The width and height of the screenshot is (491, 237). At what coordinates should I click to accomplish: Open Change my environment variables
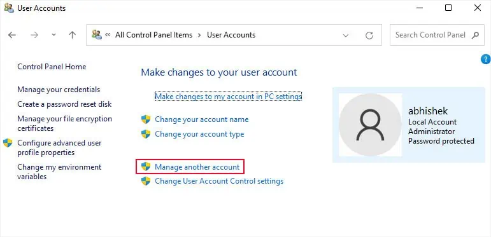pyautogui.click(x=59, y=172)
